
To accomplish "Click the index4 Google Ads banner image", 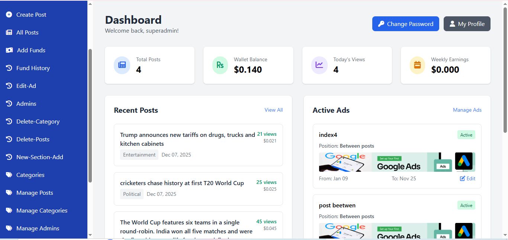I will point(397,162).
